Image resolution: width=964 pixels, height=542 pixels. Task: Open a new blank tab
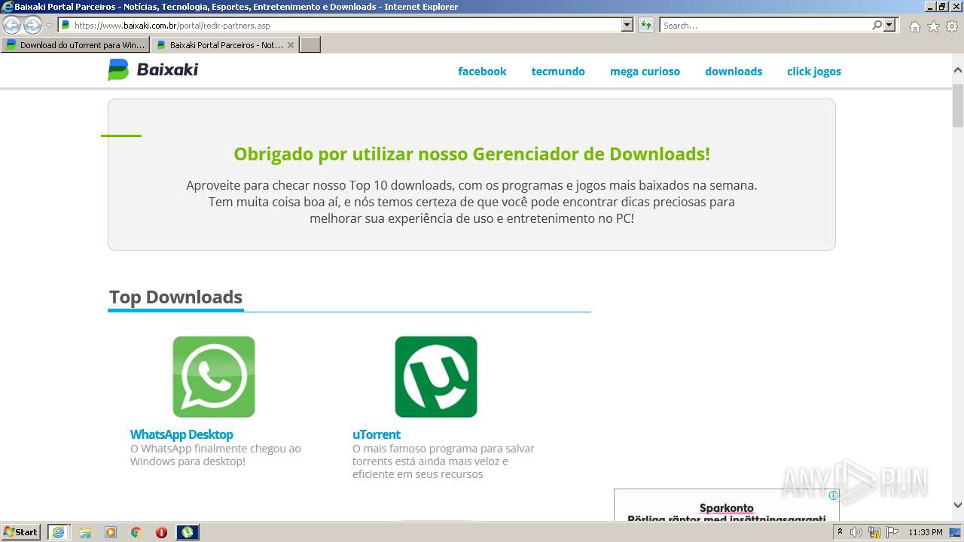point(310,44)
